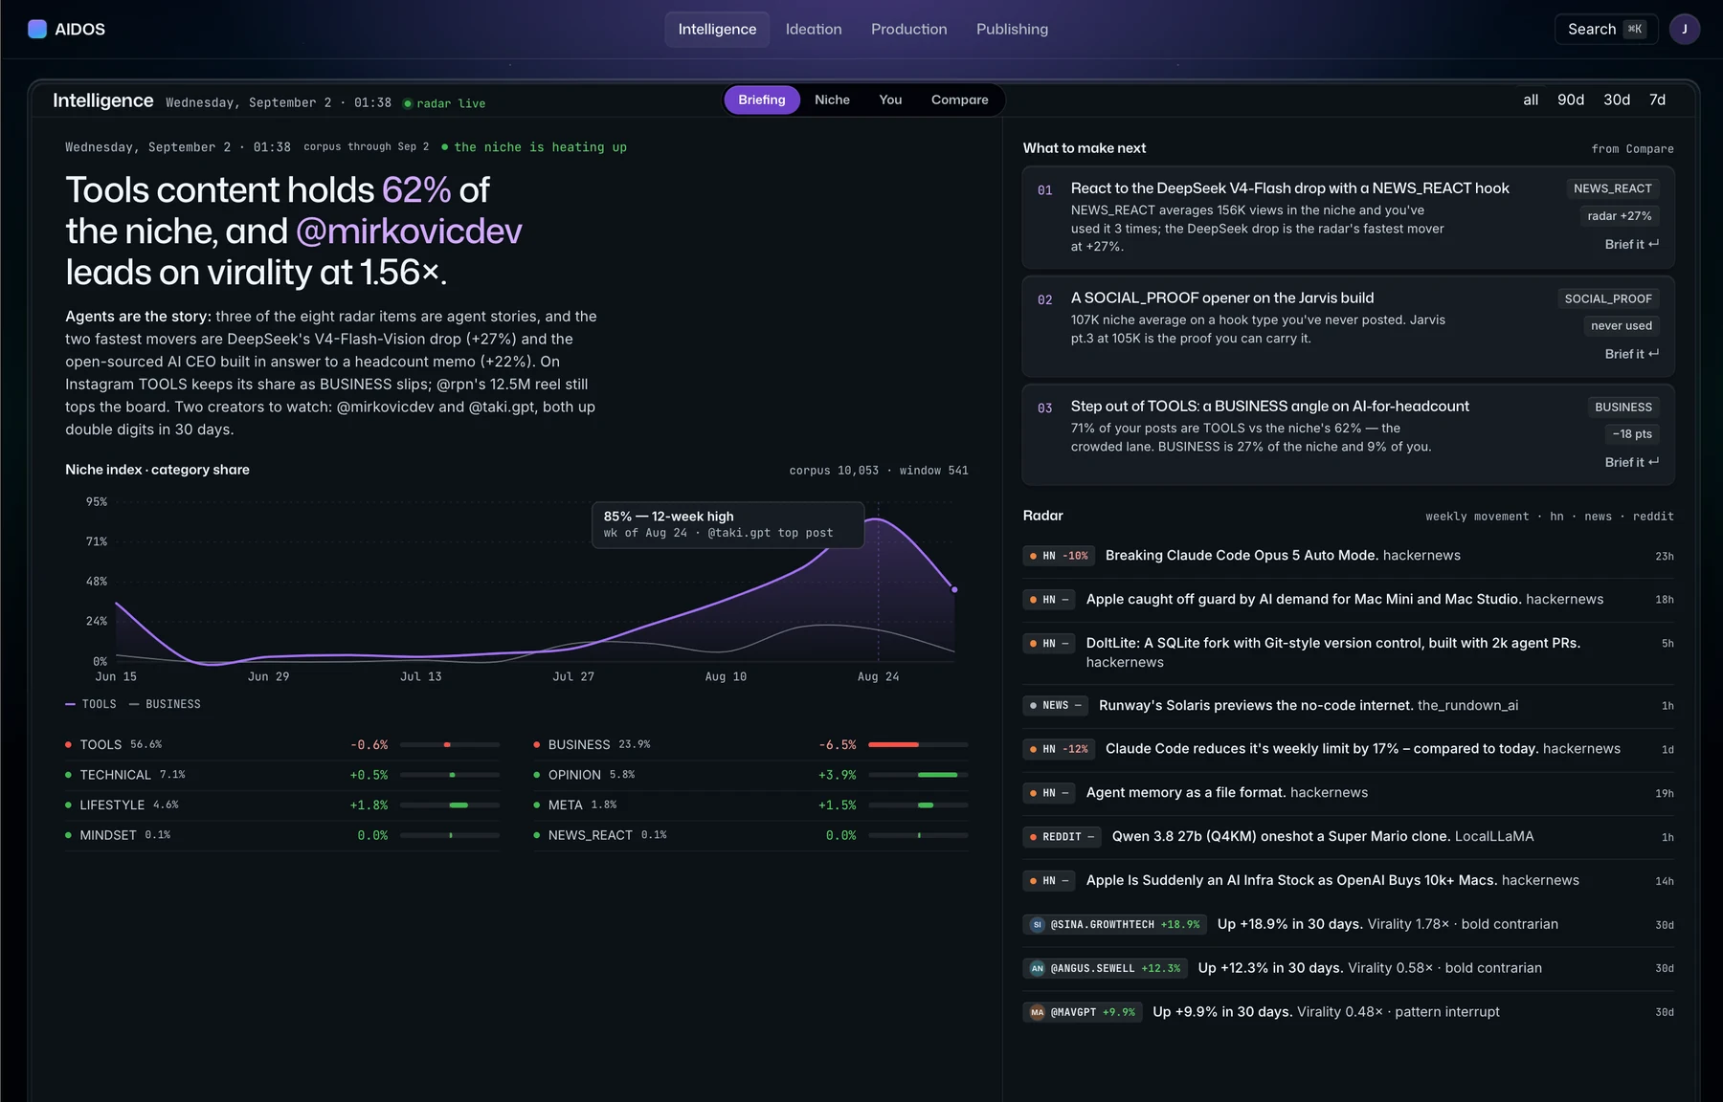The height and width of the screenshot is (1102, 1723).
Task: Click the NEWS source tag on Runway item
Action: [1056, 706]
